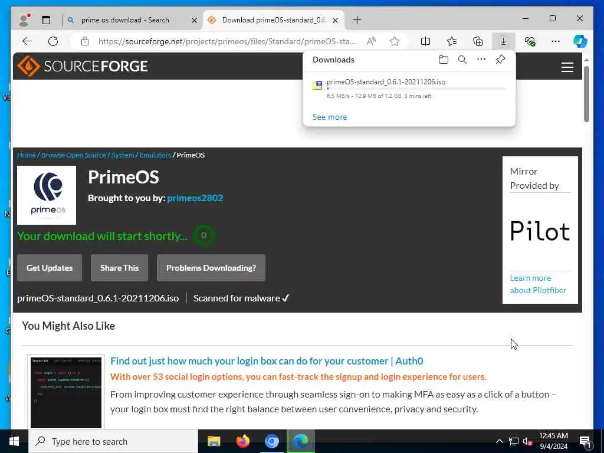The height and width of the screenshot is (453, 604).
Task: Open downloads folder icon
Action: tap(444, 60)
